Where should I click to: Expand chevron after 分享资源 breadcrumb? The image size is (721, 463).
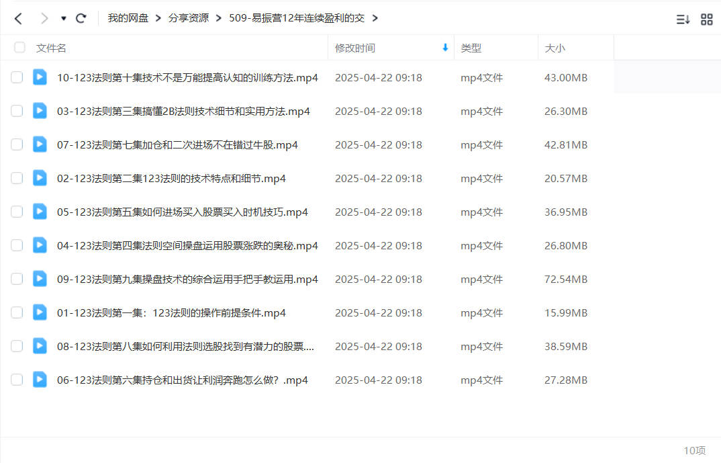tap(219, 18)
